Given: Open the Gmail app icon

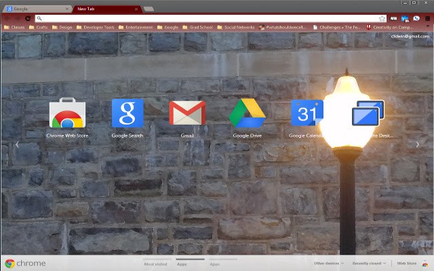Looking at the screenshot, I should click(x=187, y=113).
